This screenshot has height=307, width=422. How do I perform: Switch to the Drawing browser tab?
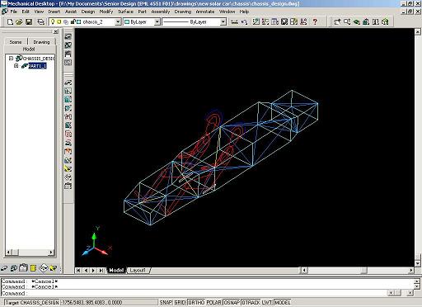pyautogui.click(x=41, y=42)
